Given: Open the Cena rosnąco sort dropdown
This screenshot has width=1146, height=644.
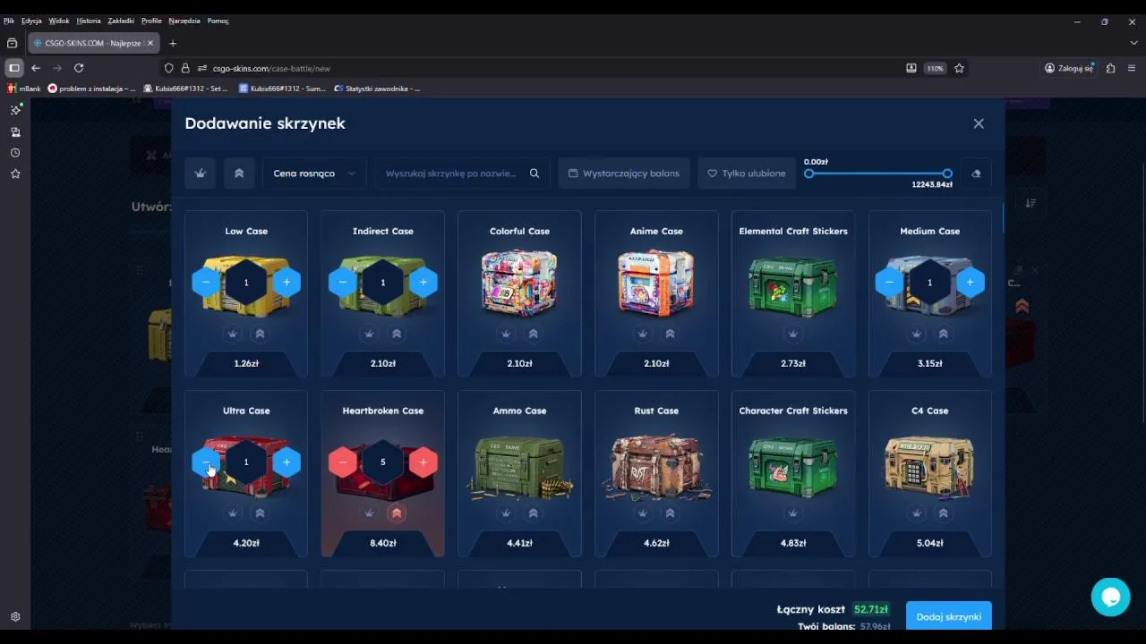Looking at the screenshot, I should click(314, 174).
